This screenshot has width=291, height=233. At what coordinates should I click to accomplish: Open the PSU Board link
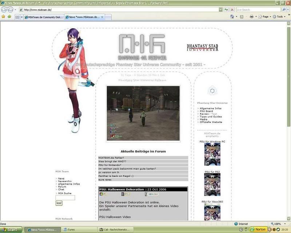point(206,111)
